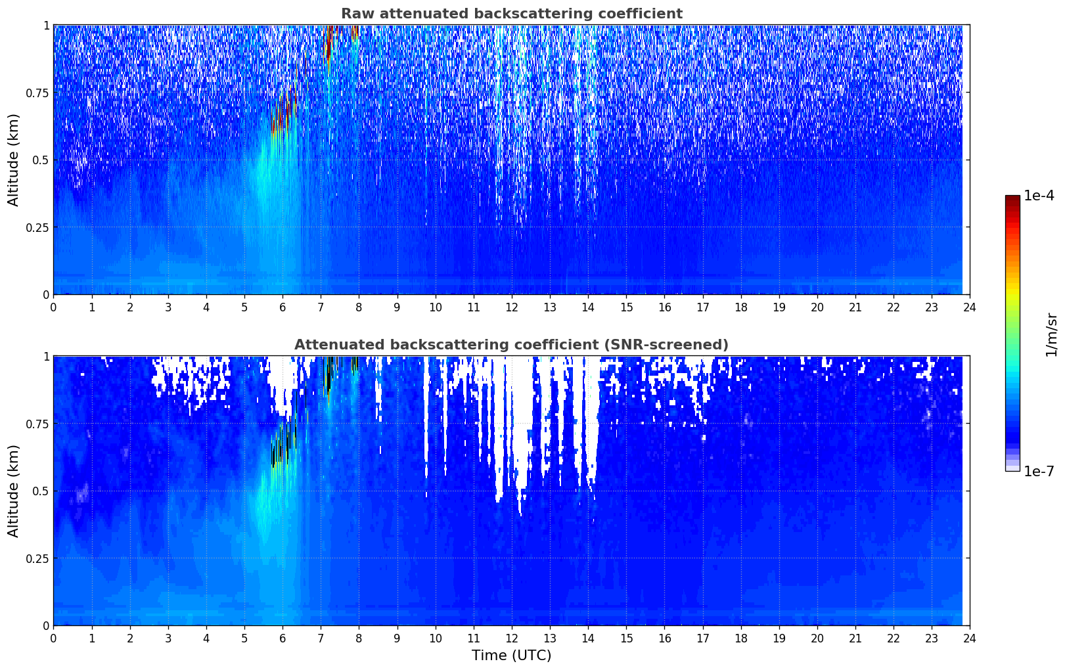Screen dimensions: 1065x670
Task: Click the backscatter colorbar gradient
Action: point(1012,333)
